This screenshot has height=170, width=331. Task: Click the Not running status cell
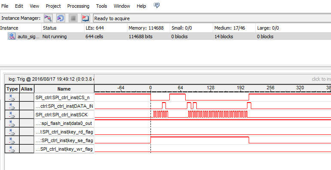tap(54, 36)
